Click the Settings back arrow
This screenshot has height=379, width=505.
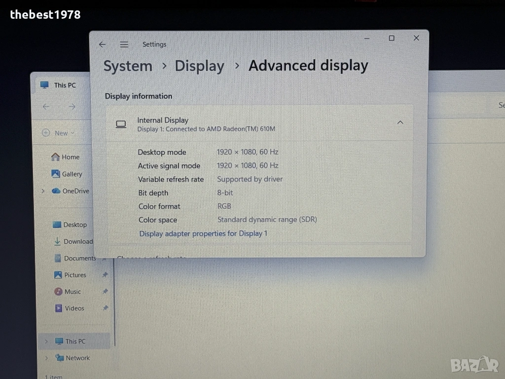pyautogui.click(x=102, y=44)
